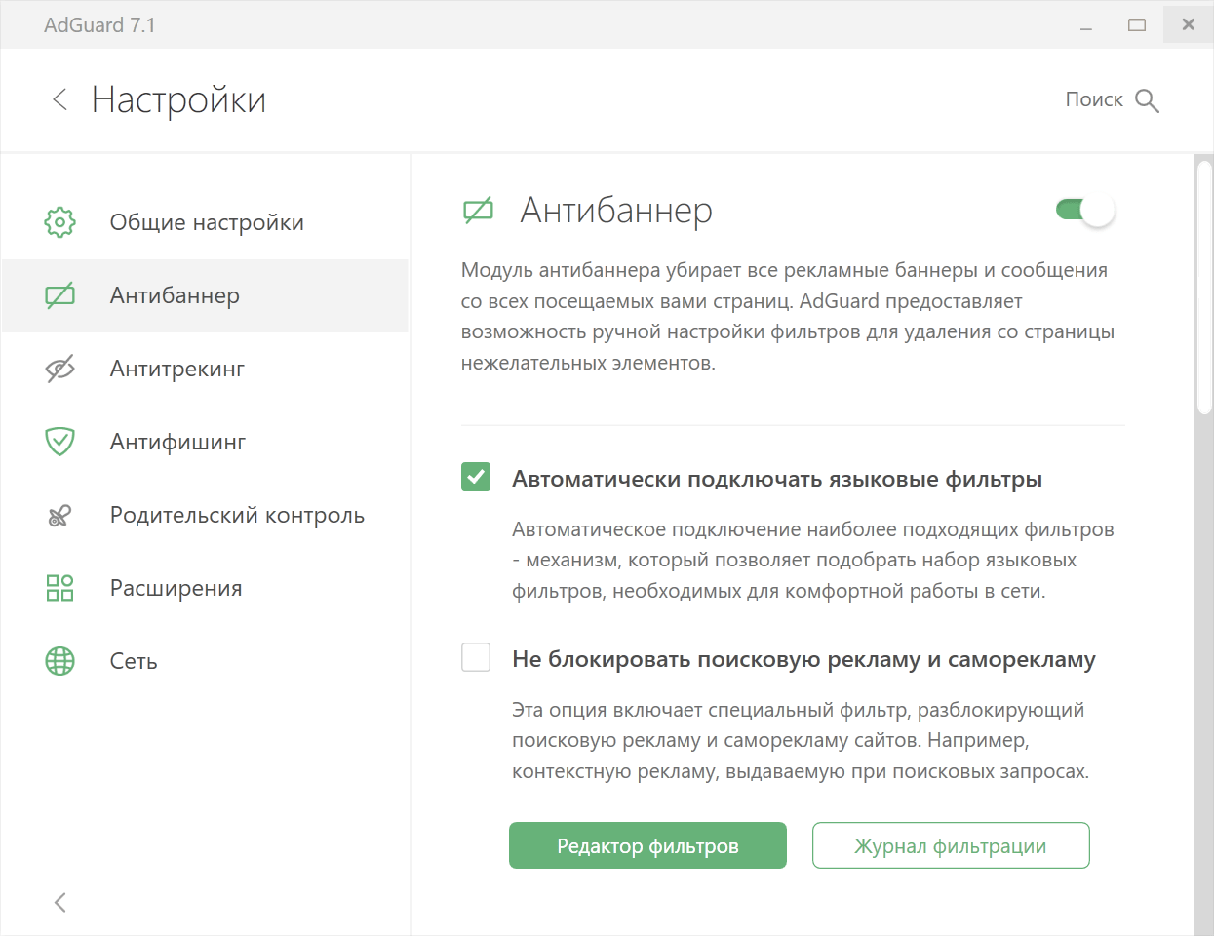
Task: Click the search magnifier icon
Action: [1147, 100]
